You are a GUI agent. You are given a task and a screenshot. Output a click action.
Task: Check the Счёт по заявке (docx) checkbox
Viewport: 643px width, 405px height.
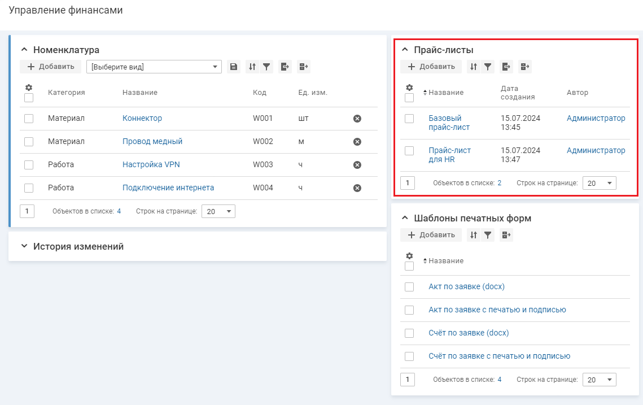(x=409, y=333)
